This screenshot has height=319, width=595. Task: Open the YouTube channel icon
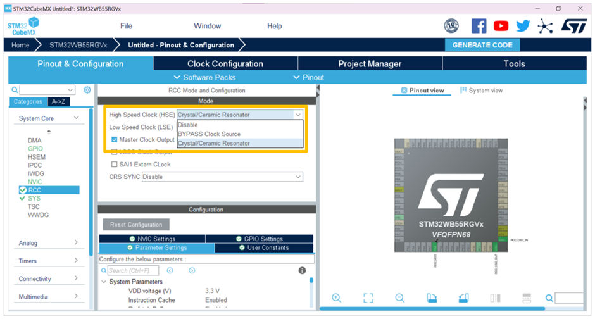pos(501,26)
